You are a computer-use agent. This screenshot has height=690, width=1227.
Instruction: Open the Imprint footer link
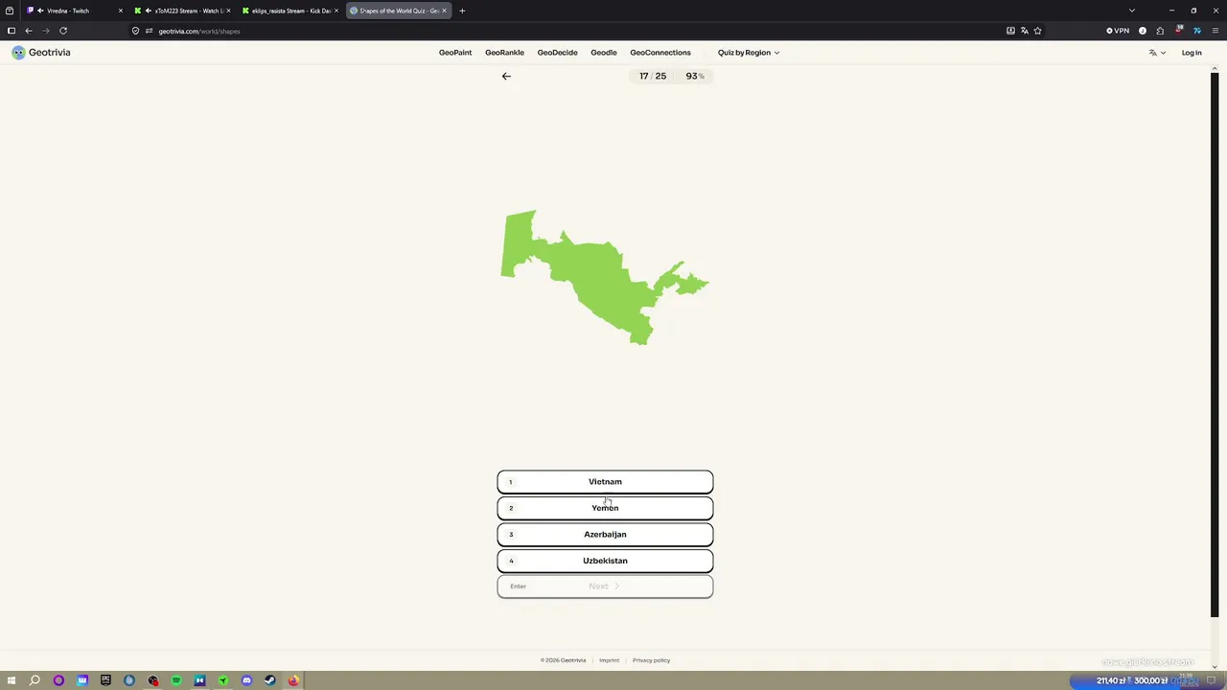[x=610, y=660]
